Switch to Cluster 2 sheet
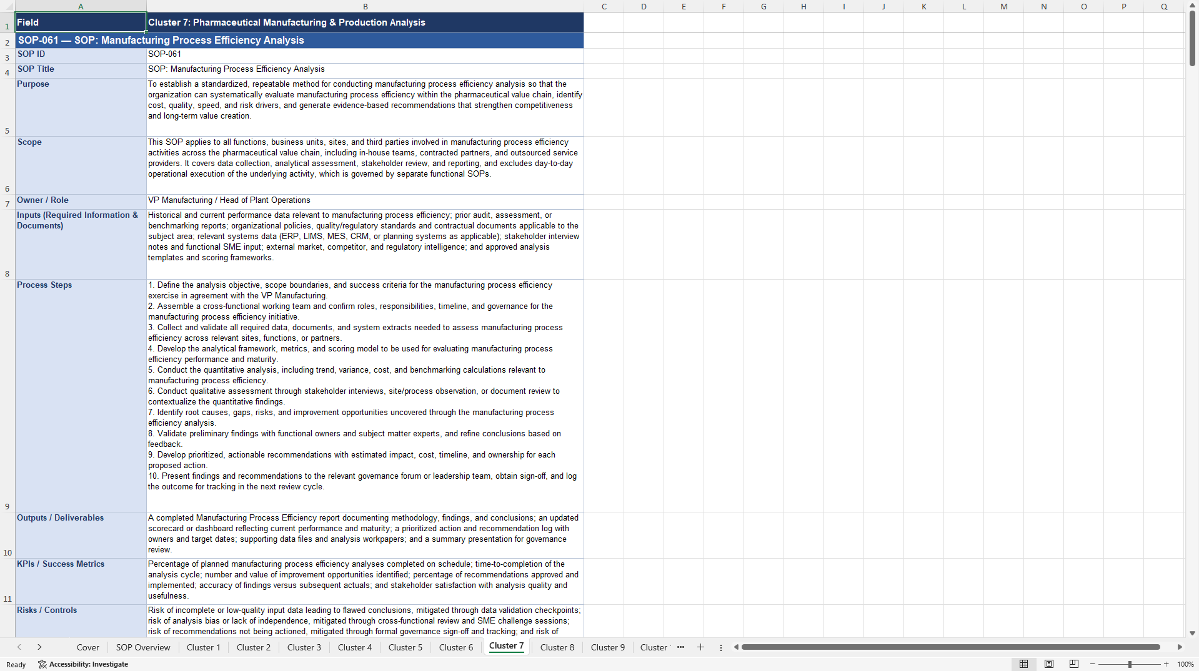 coord(254,647)
